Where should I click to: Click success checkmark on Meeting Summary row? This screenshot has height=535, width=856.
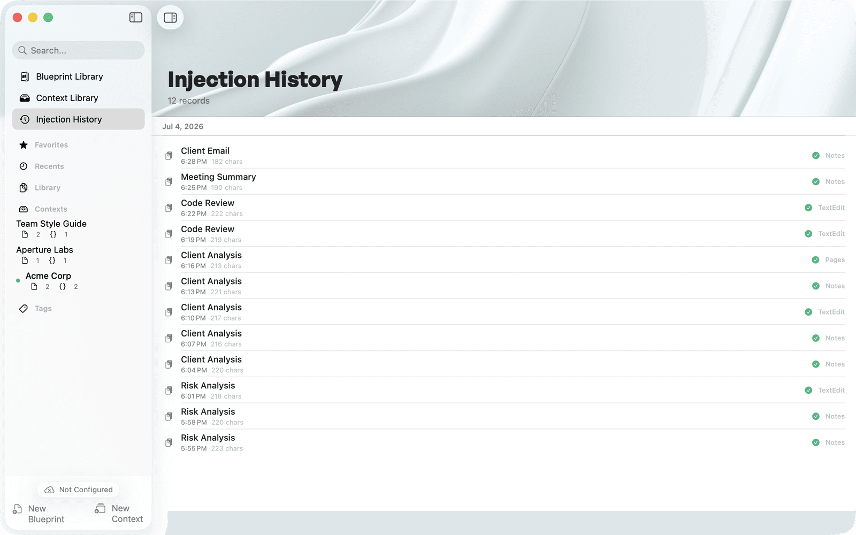(x=816, y=182)
